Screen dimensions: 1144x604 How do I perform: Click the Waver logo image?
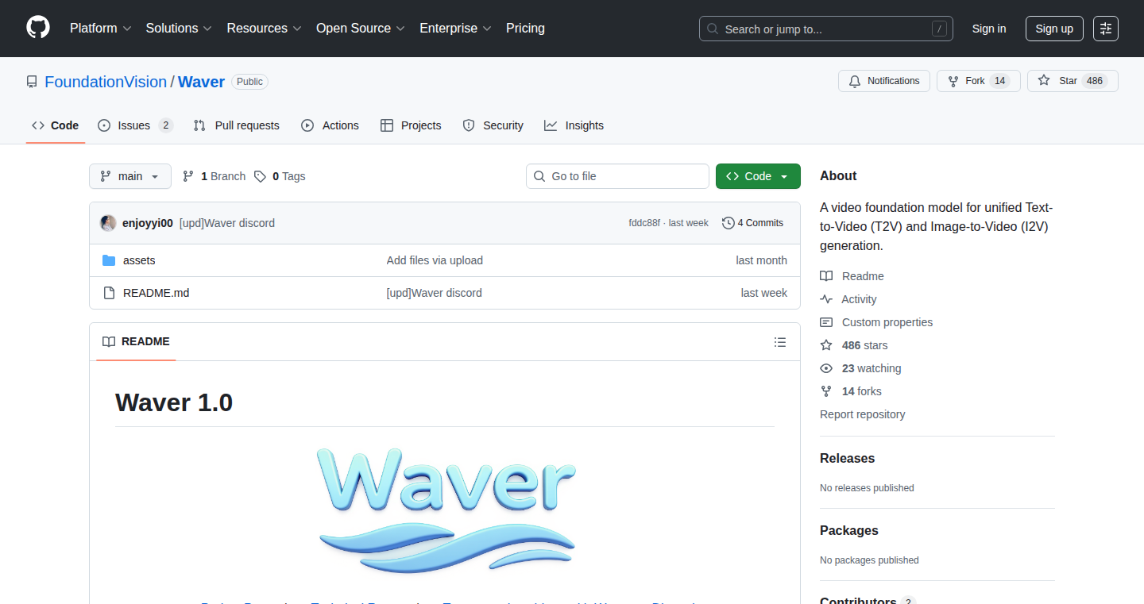[445, 510]
